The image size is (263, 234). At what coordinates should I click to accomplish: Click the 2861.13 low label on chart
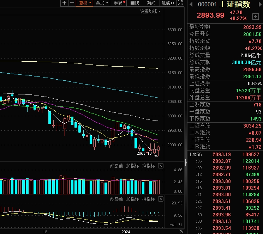click(x=144, y=153)
